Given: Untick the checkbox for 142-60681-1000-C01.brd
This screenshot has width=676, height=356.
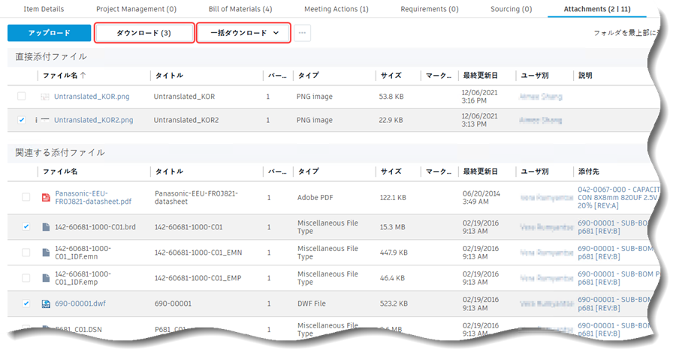Looking at the screenshot, I should (26, 226).
